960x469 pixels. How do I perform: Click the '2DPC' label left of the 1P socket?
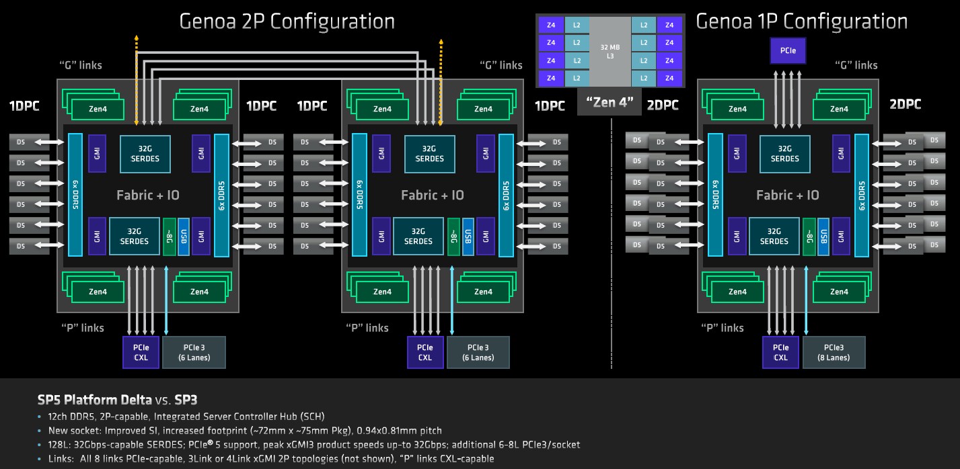click(662, 105)
